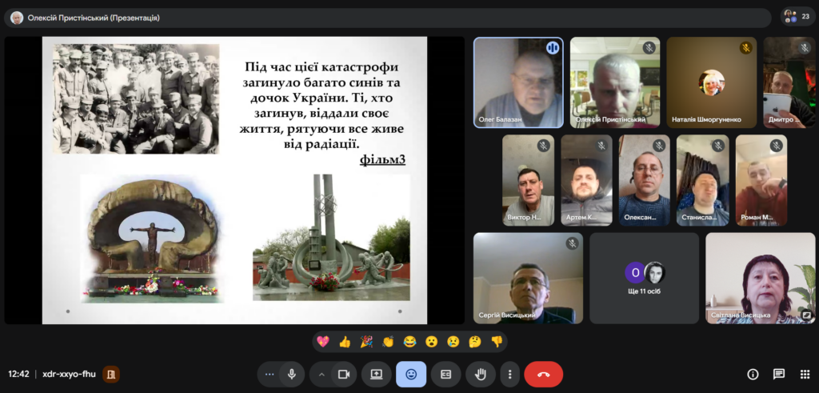Click the фільм3 link on the slide
Image resolution: width=819 pixels, height=393 pixels.
(382, 159)
